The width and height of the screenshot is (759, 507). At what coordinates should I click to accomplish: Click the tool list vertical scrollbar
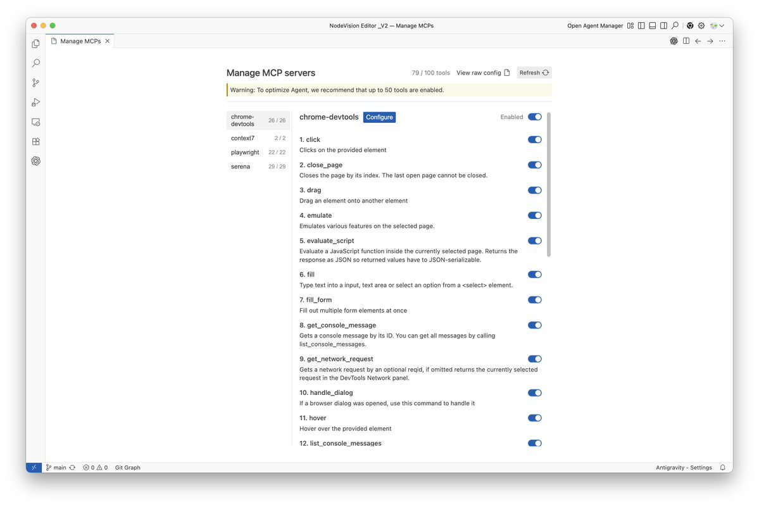click(x=549, y=185)
